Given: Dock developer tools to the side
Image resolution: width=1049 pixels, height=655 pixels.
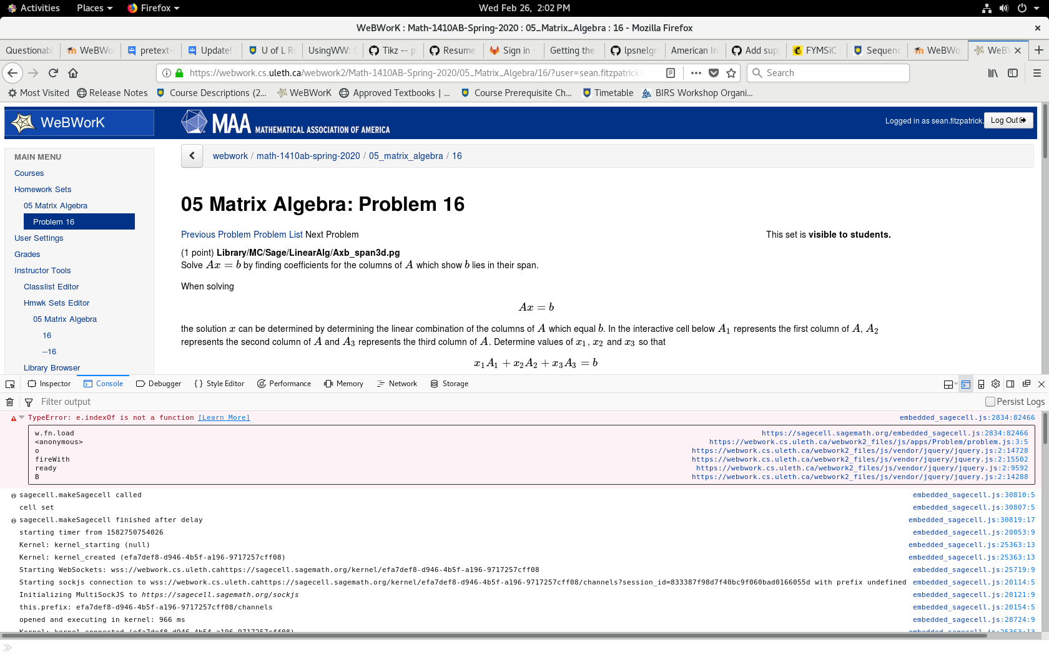Looking at the screenshot, I should pyautogui.click(x=1010, y=384).
